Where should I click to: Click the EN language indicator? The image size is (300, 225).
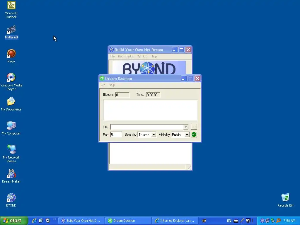pyautogui.click(x=229, y=221)
